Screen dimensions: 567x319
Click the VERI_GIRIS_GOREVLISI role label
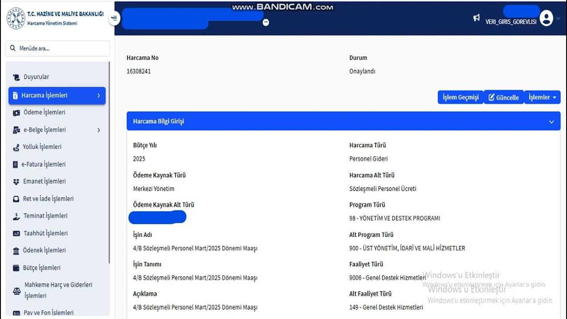click(x=511, y=22)
